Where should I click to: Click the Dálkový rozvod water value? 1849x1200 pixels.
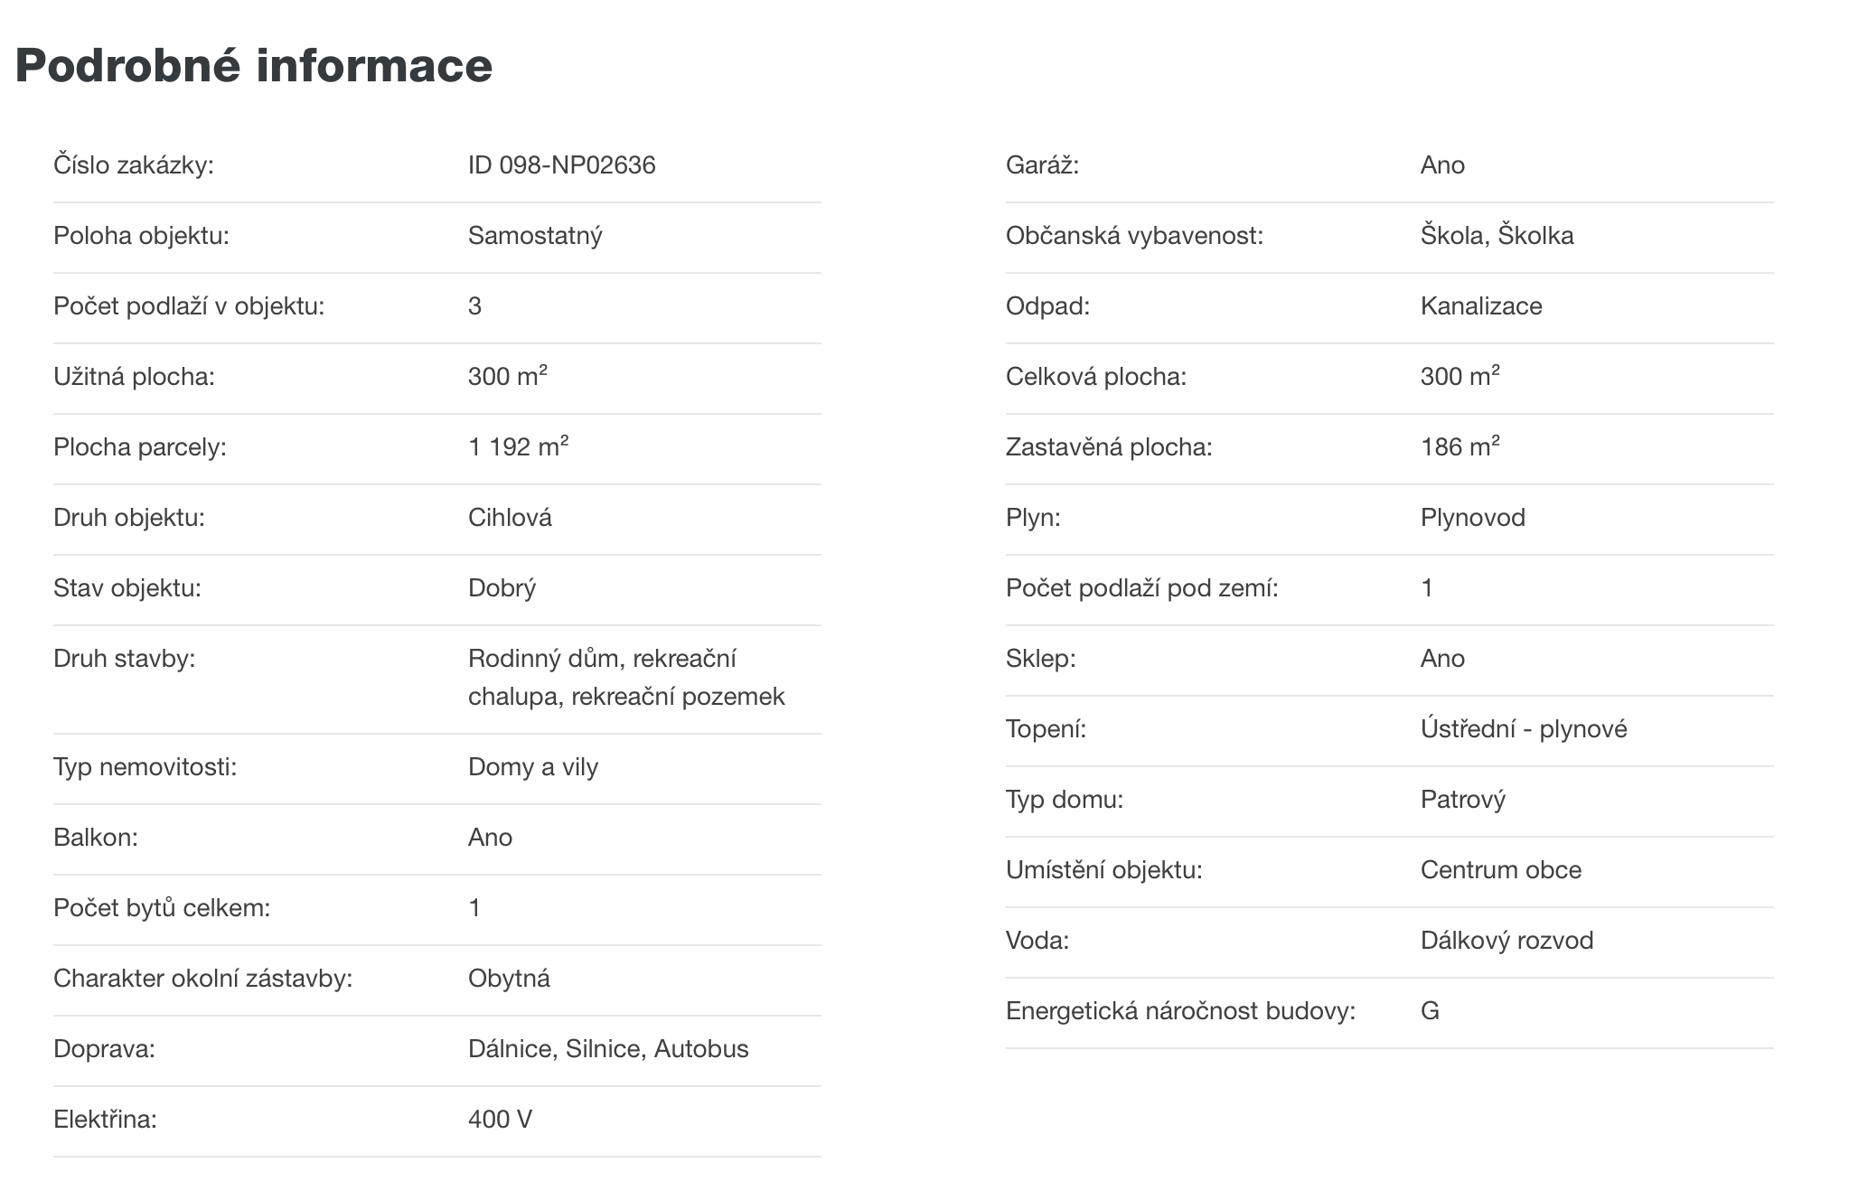(1507, 941)
